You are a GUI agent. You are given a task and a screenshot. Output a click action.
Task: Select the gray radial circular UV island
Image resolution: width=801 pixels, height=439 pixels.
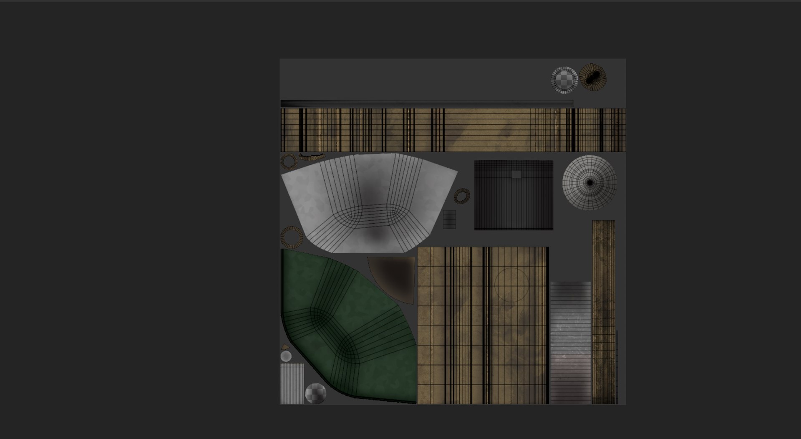[x=589, y=182]
